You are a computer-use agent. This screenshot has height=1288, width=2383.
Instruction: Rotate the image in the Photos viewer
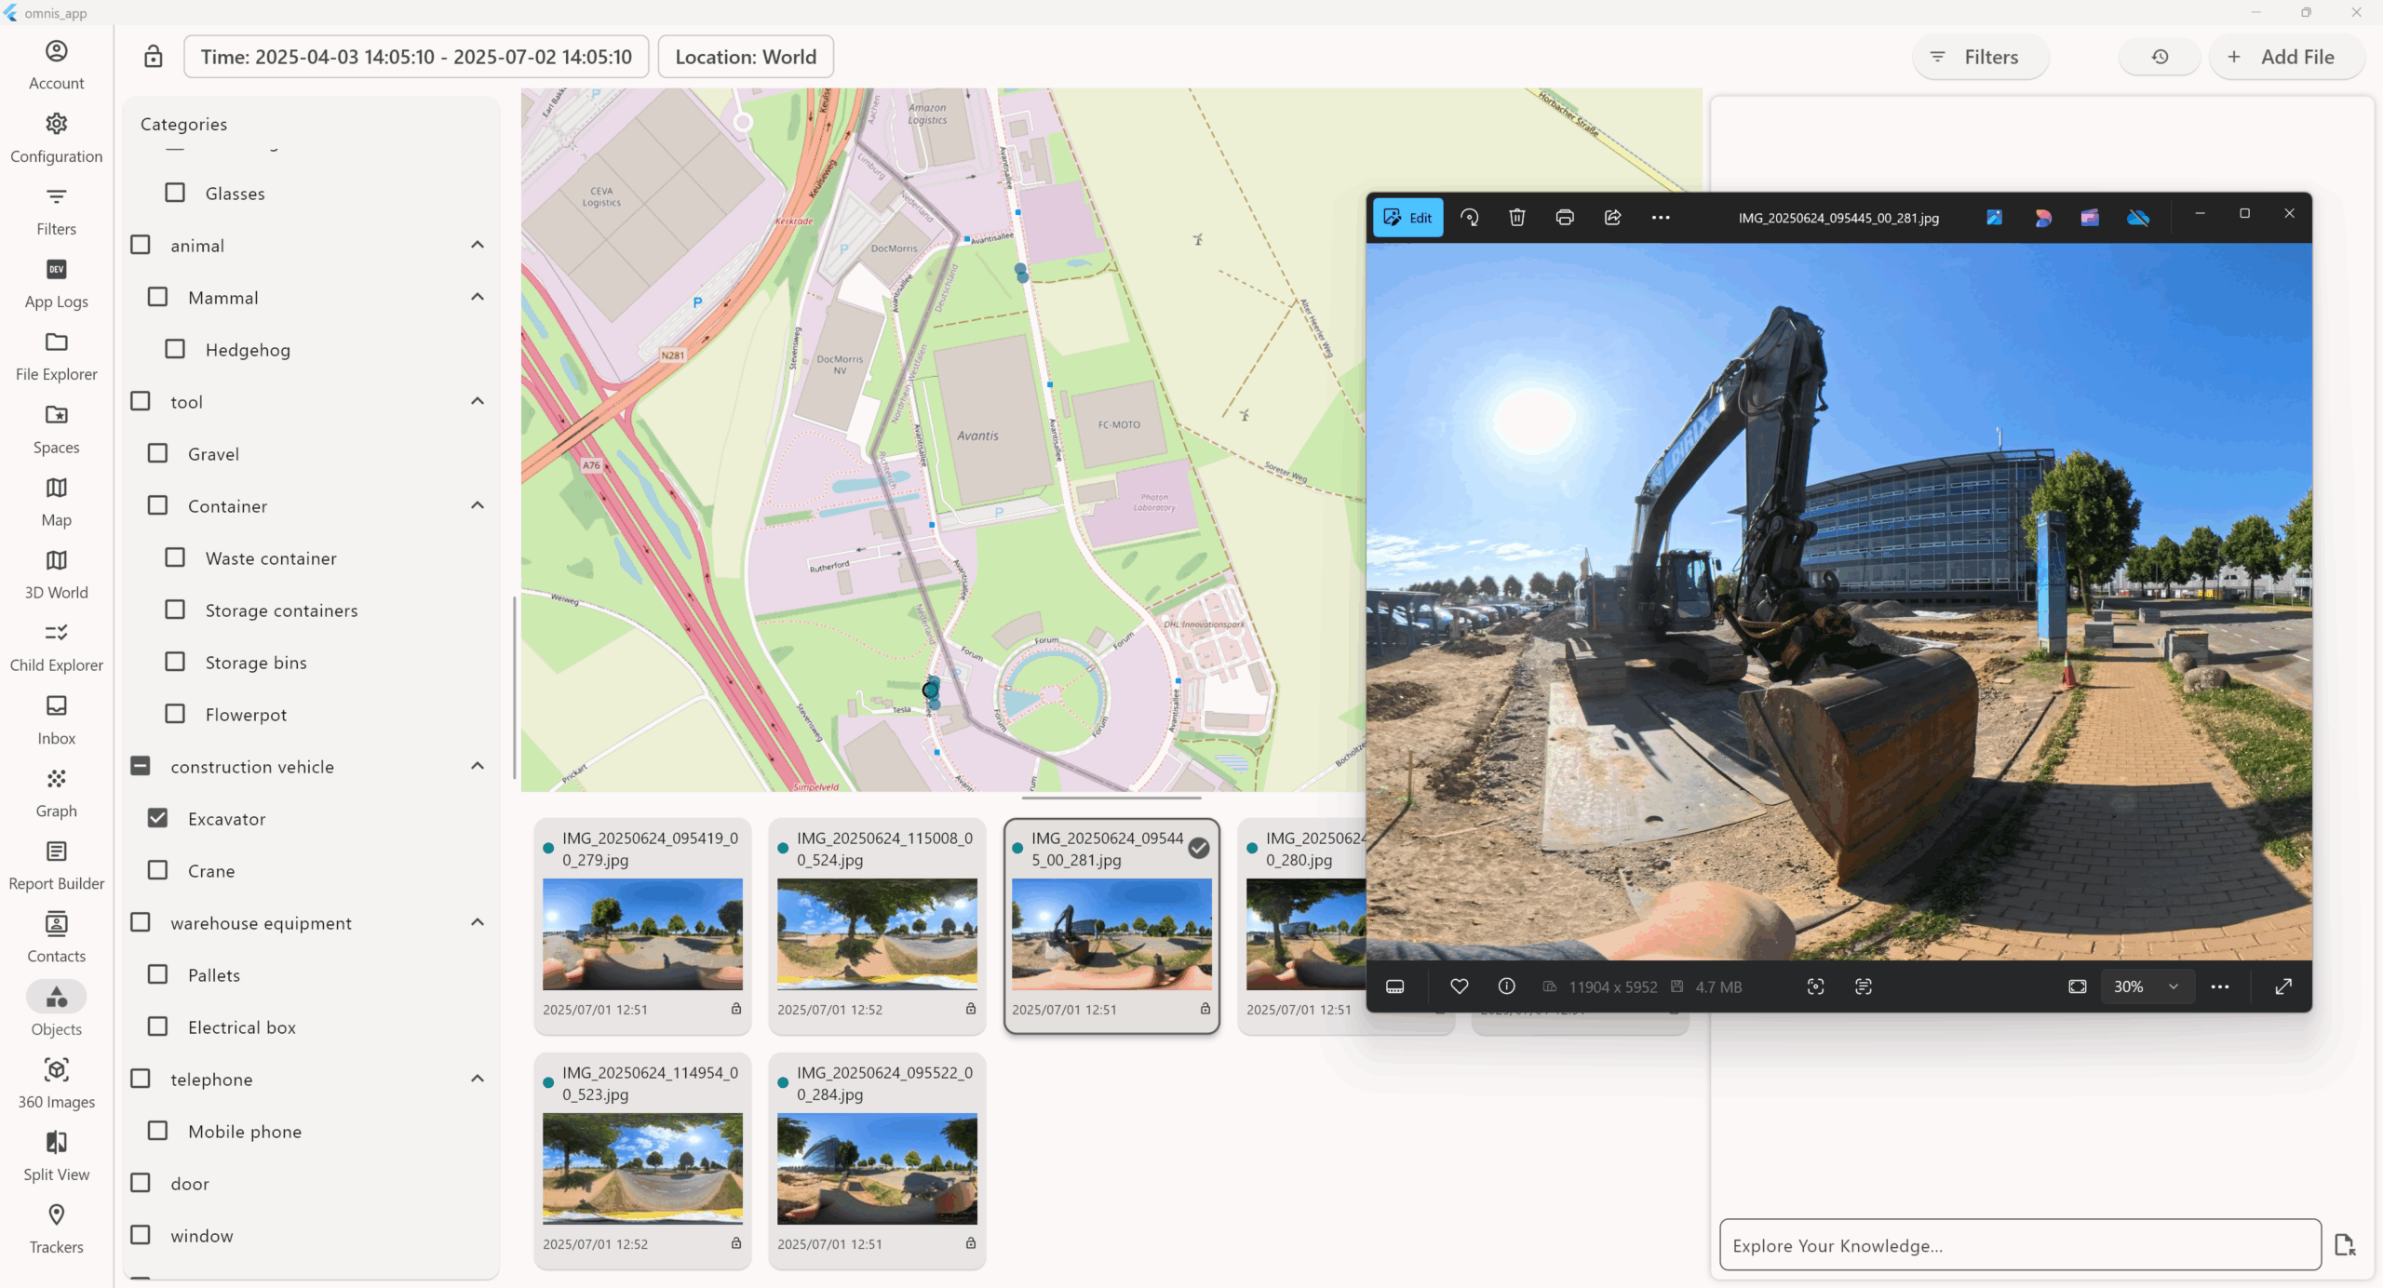pos(1470,218)
